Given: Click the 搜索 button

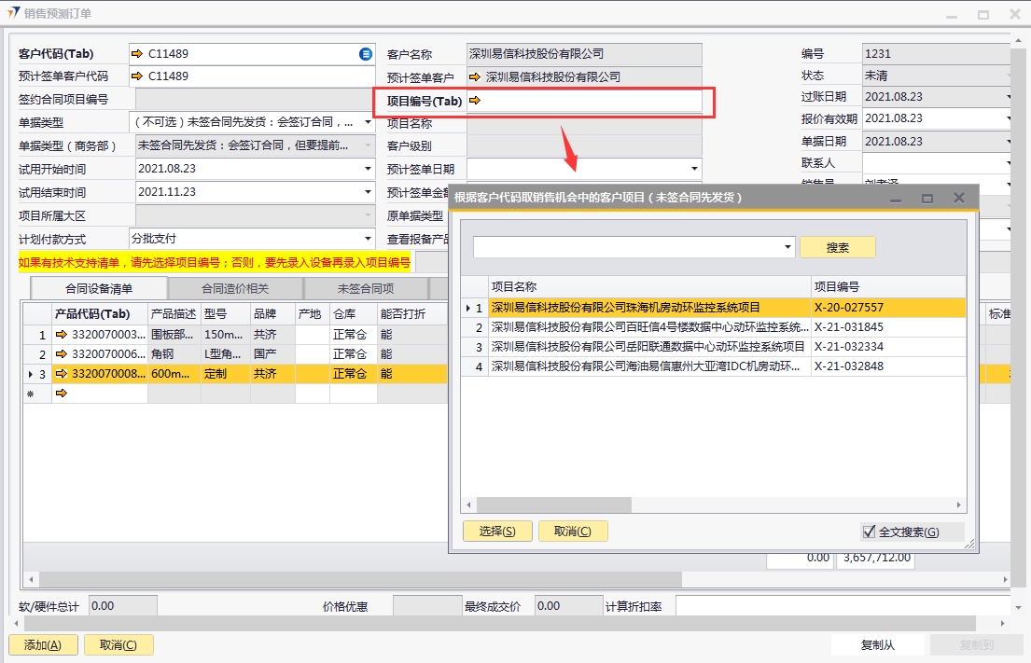Looking at the screenshot, I should click(837, 247).
